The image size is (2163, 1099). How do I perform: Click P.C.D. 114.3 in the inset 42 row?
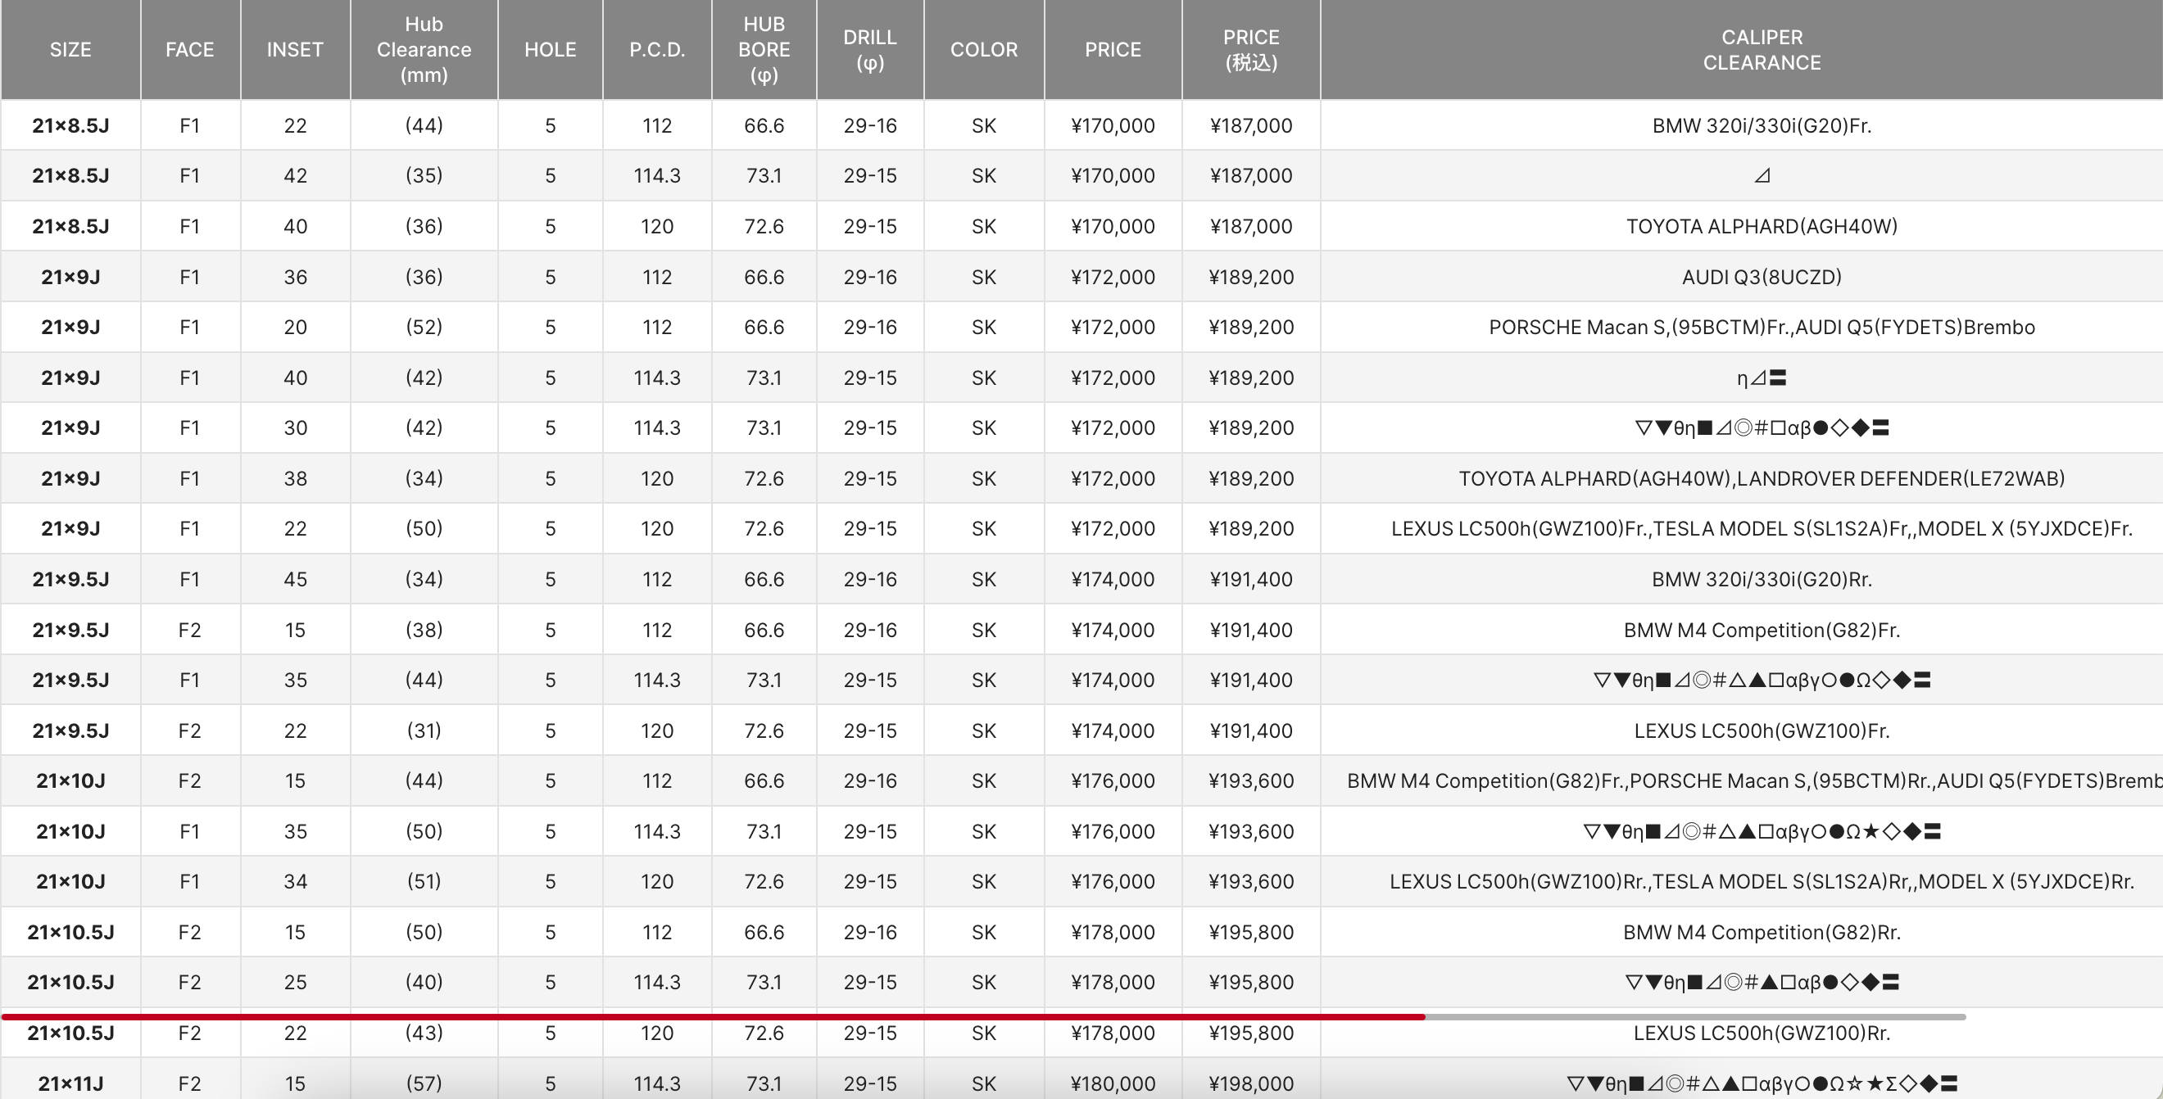point(657,176)
